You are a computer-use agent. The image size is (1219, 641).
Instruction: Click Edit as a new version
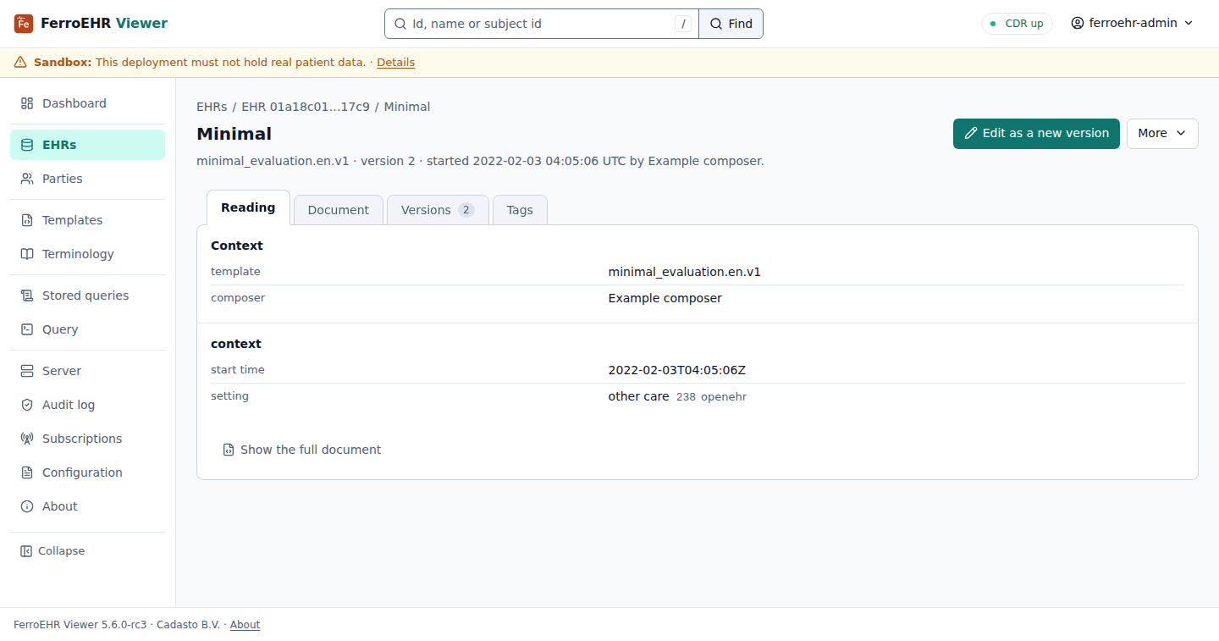[x=1036, y=134]
